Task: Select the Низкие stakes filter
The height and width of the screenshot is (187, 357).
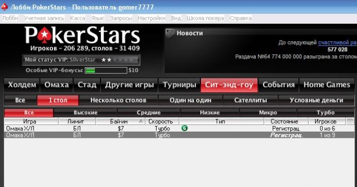Action: tap(210, 113)
